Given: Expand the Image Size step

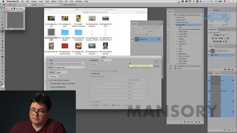Looking at the screenshot, I should pyautogui.click(x=177, y=41).
